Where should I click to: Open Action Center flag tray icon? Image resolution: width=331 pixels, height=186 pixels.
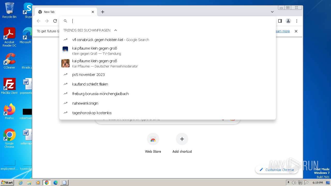(306, 183)
